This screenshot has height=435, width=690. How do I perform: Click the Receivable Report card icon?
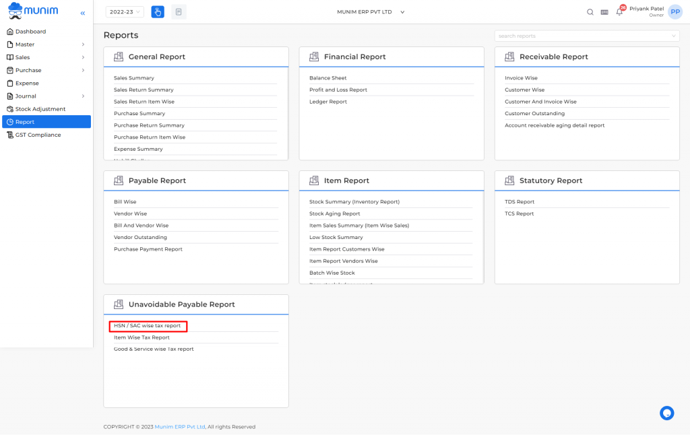(x=509, y=57)
